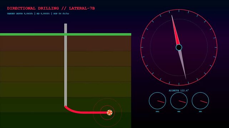Click the 'MD 9,800ft' value
229x128 pixels.
click(x=43, y=14)
